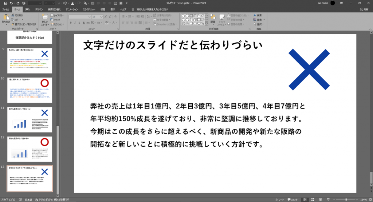
Task: Open the font name combo box
Action: (80, 17)
